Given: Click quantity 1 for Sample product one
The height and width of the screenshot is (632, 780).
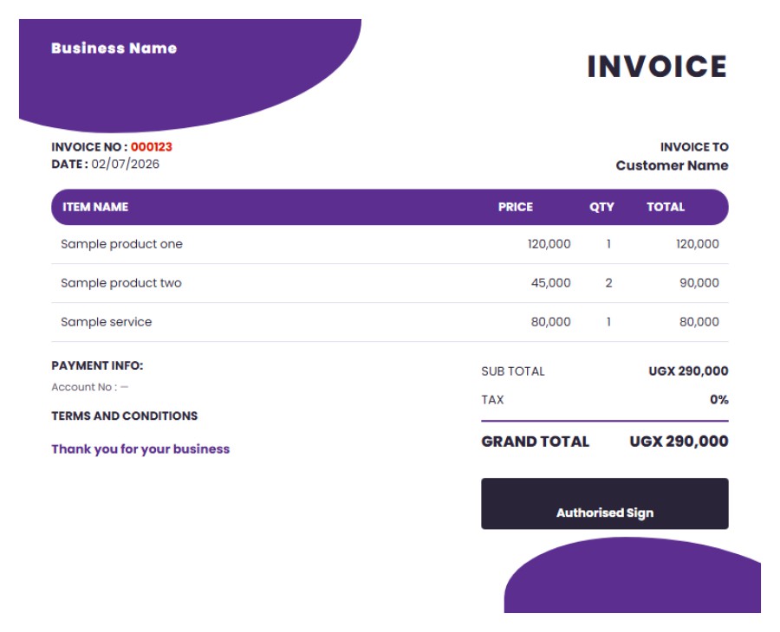Looking at the screenshot, I should (608, 244).
